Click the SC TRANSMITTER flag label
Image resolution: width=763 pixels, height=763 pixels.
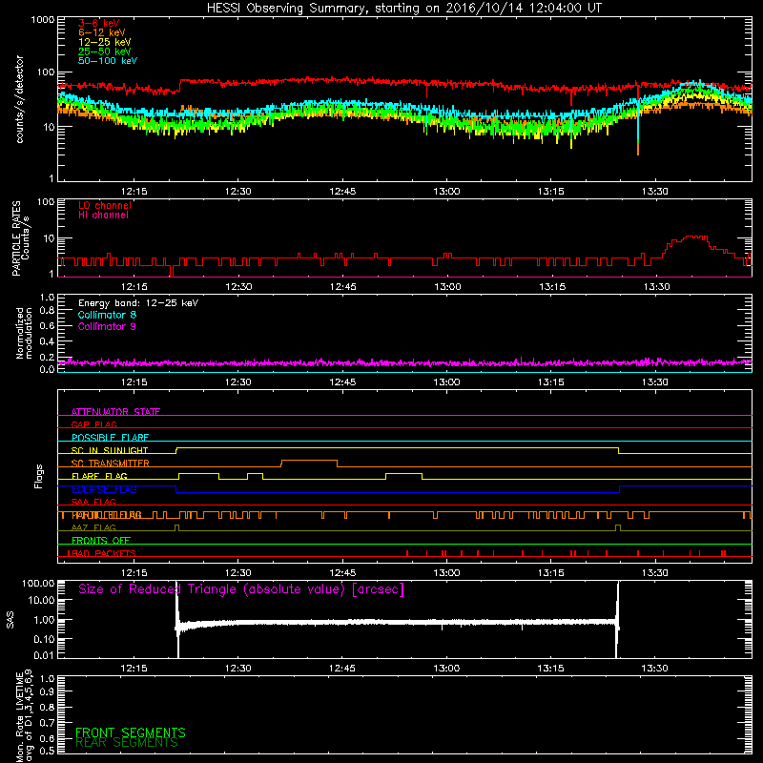tap(111, 463)
